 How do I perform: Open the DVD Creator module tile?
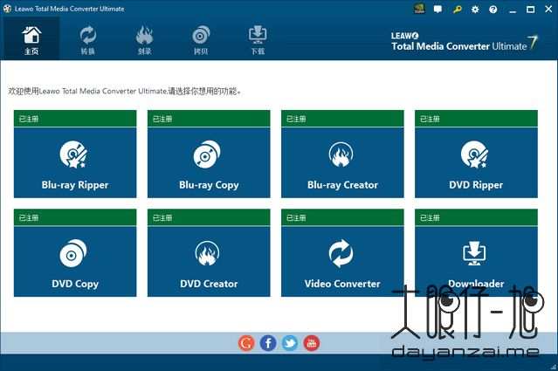(x=209, y=261)
